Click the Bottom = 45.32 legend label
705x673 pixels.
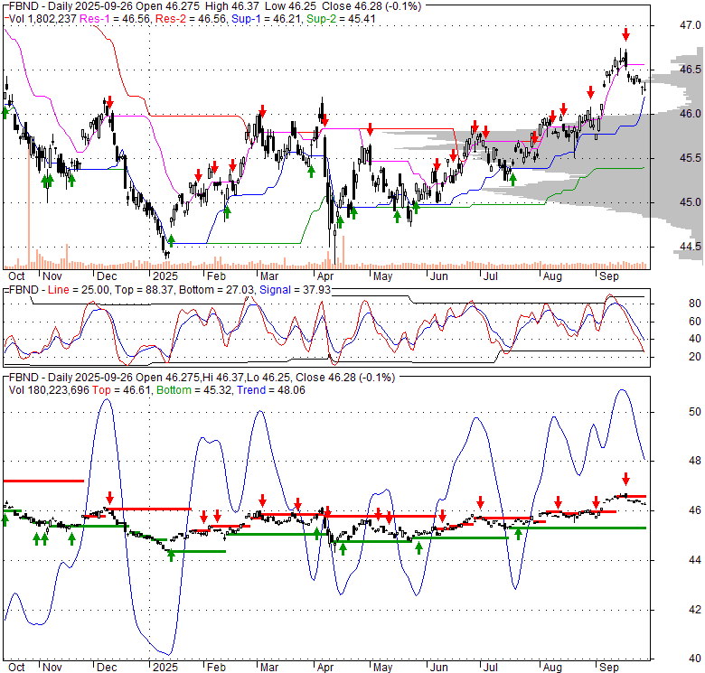194,390
